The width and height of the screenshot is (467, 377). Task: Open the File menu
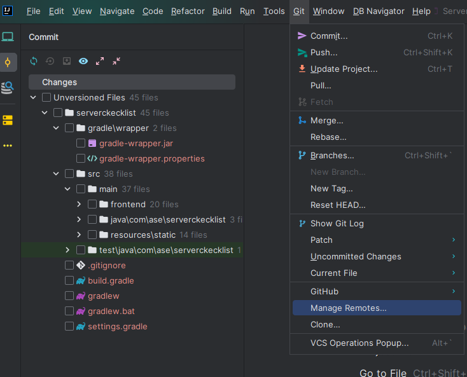(33, 11)
